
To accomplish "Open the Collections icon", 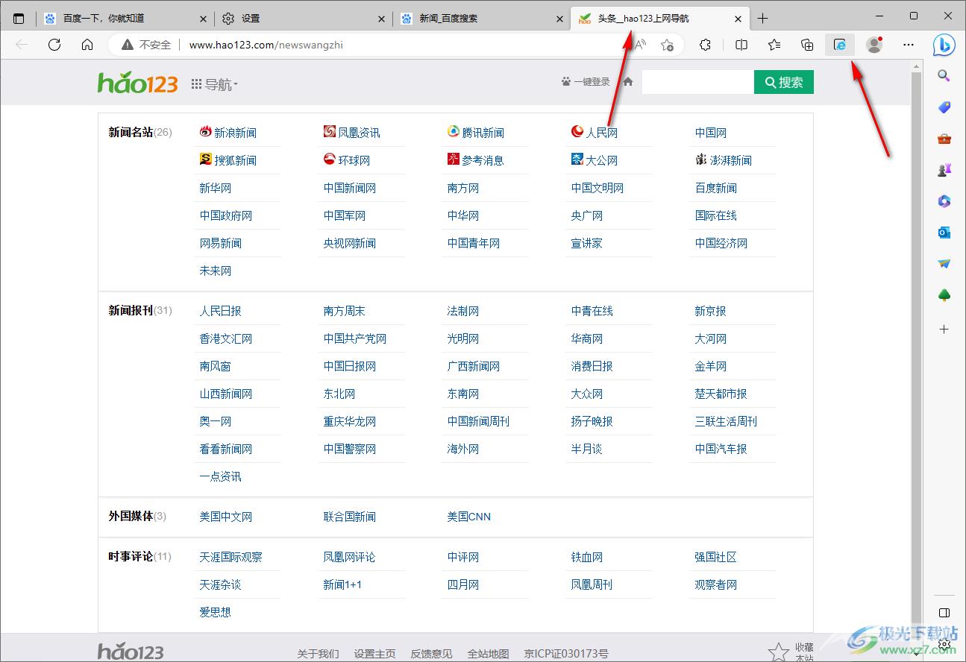I will pos(807,45).
